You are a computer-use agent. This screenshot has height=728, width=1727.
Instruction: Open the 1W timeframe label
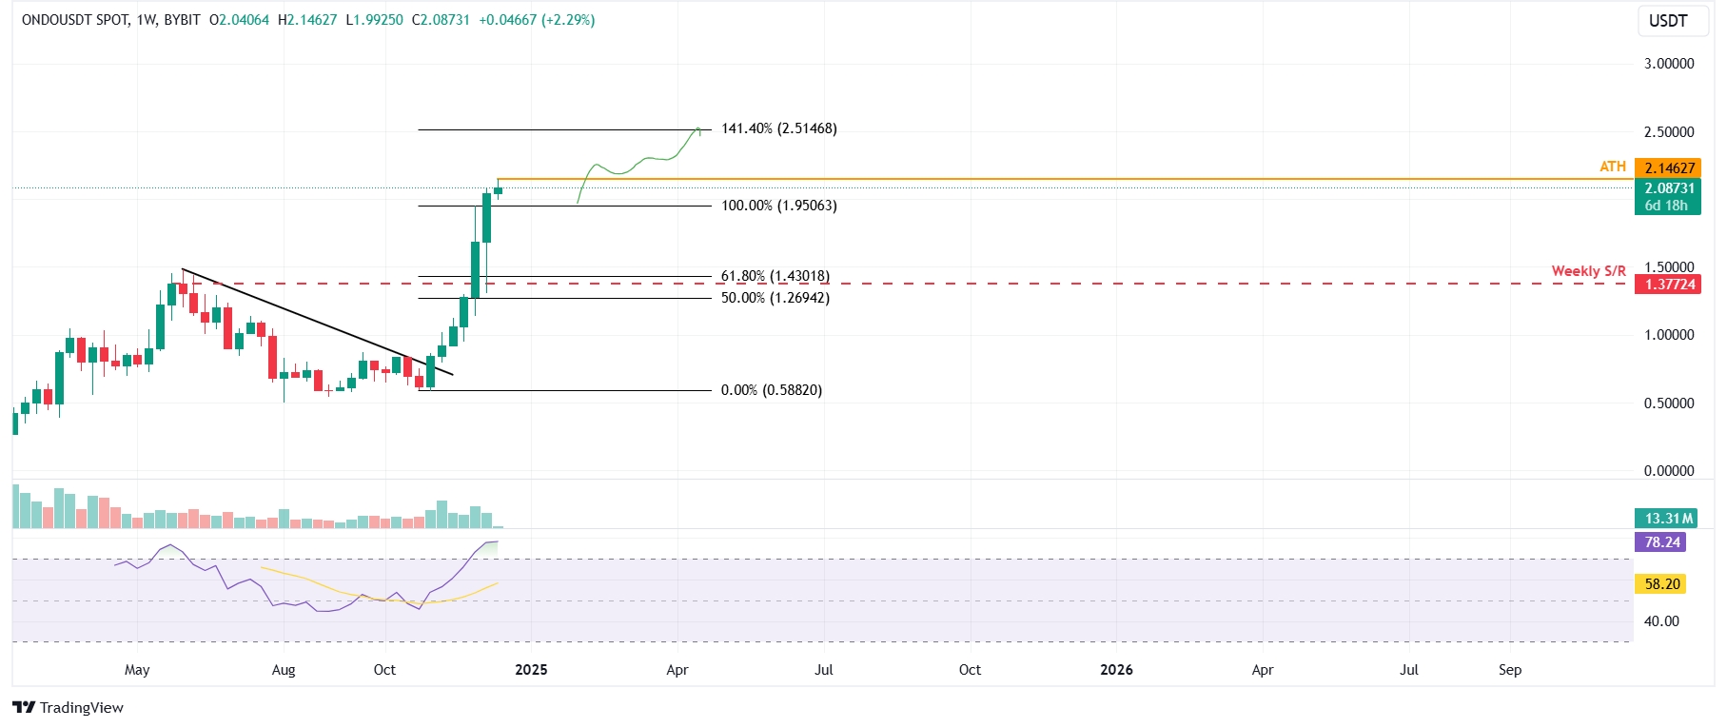tap(147, 20)
